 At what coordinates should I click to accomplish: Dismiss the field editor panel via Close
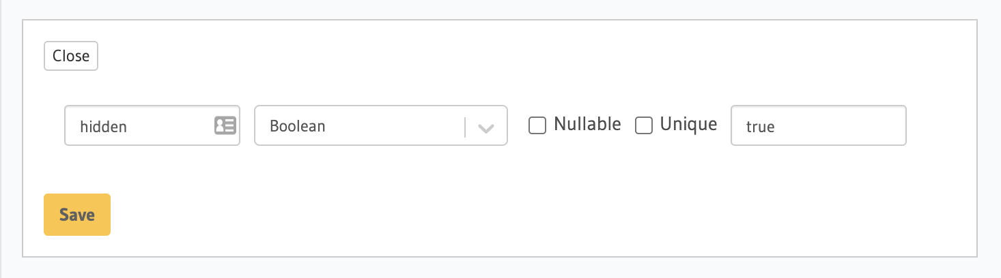pos(71,56)
